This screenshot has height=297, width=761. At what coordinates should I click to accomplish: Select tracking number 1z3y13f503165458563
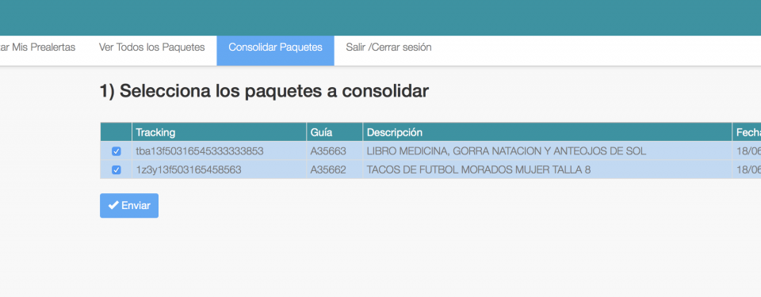tap(189, 169)
